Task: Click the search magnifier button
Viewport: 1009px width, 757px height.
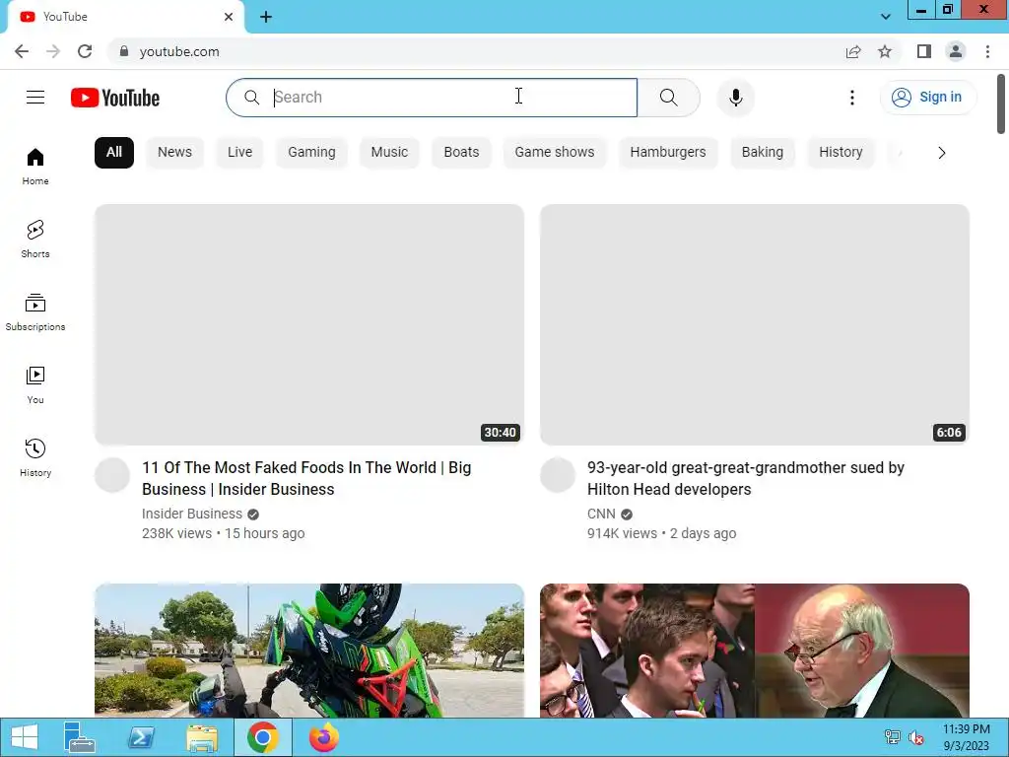Action: pos(669,98)
